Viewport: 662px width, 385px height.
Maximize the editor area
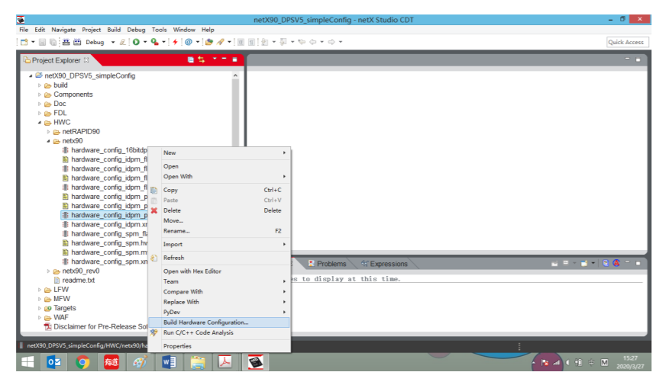point(638,60)
